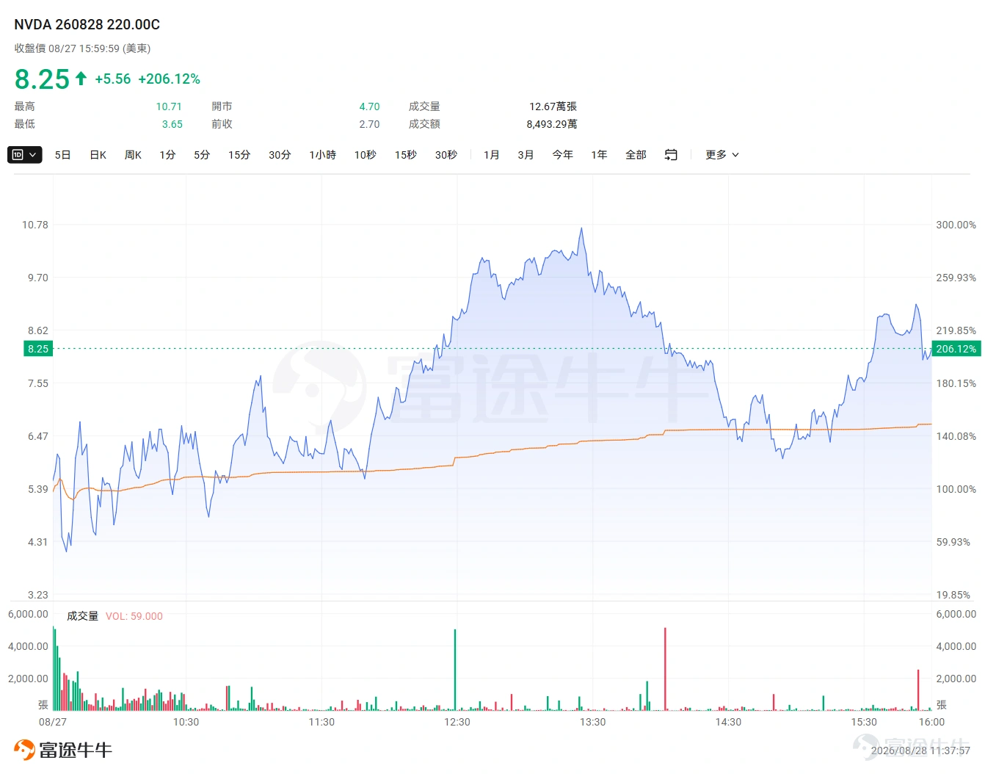The width and height of the screenshot is (985, 774).
Task: Click the green 206.12% axis tag
Action: (956, 349)
